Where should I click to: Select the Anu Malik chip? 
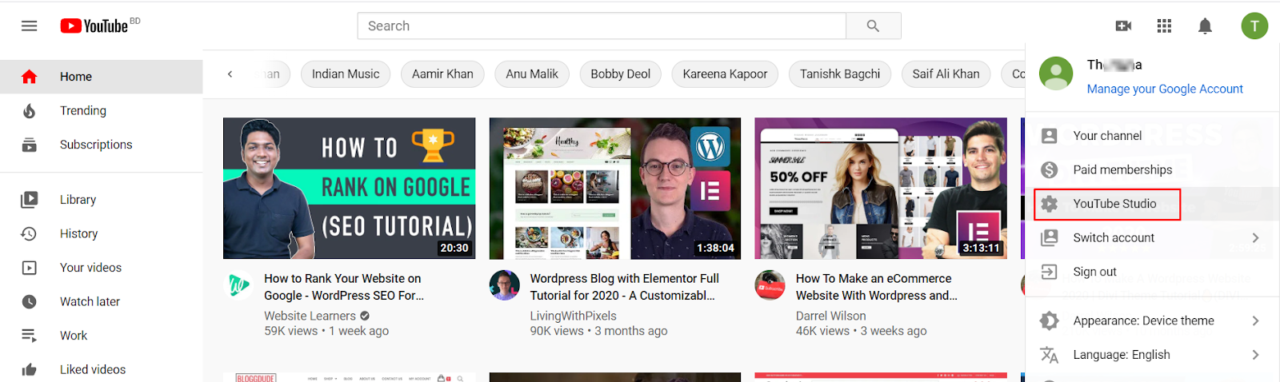[x=532, y=74]
